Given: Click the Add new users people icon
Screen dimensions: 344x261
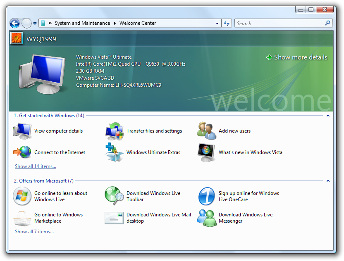Looking at the screenshot, I should pos(206,131).
